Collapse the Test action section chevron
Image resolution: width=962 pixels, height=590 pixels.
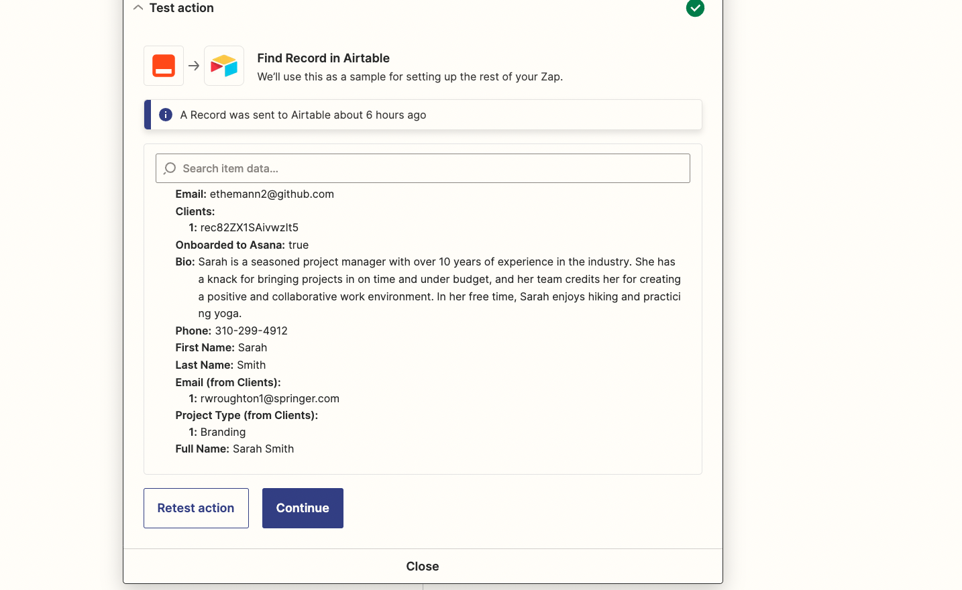[x=138, y=8]
